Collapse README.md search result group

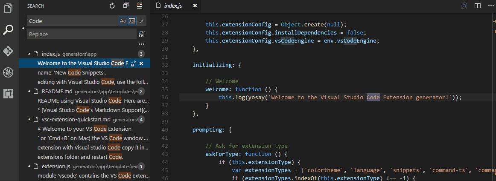[29, 91]
